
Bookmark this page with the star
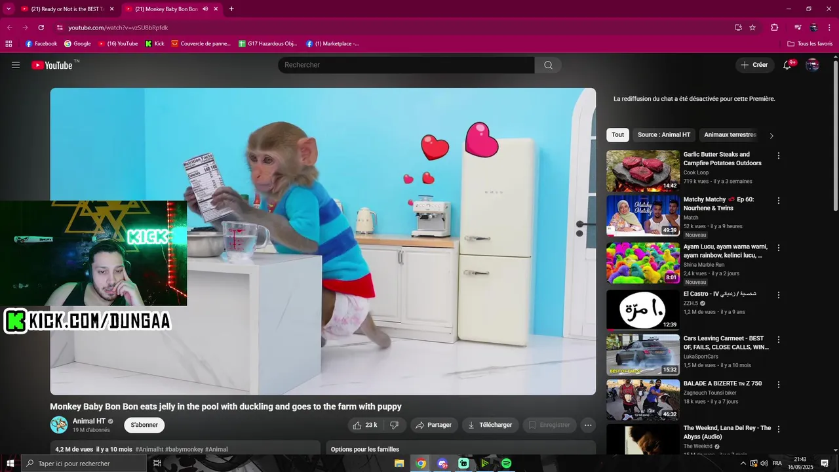tap(752, 28)
